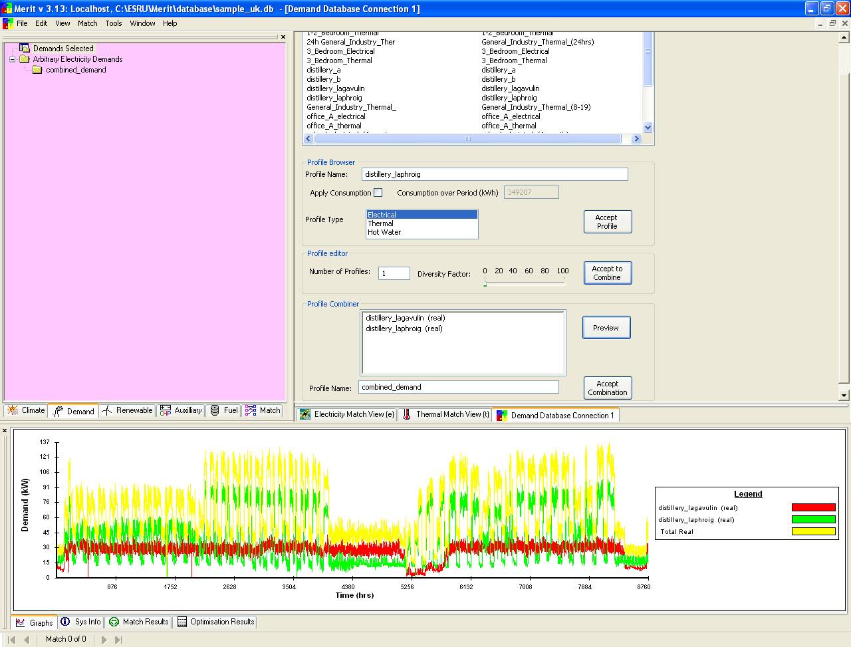851x647 pixels.
Task: Click the Accept to Combine button
Action: (x=607, y=273)
